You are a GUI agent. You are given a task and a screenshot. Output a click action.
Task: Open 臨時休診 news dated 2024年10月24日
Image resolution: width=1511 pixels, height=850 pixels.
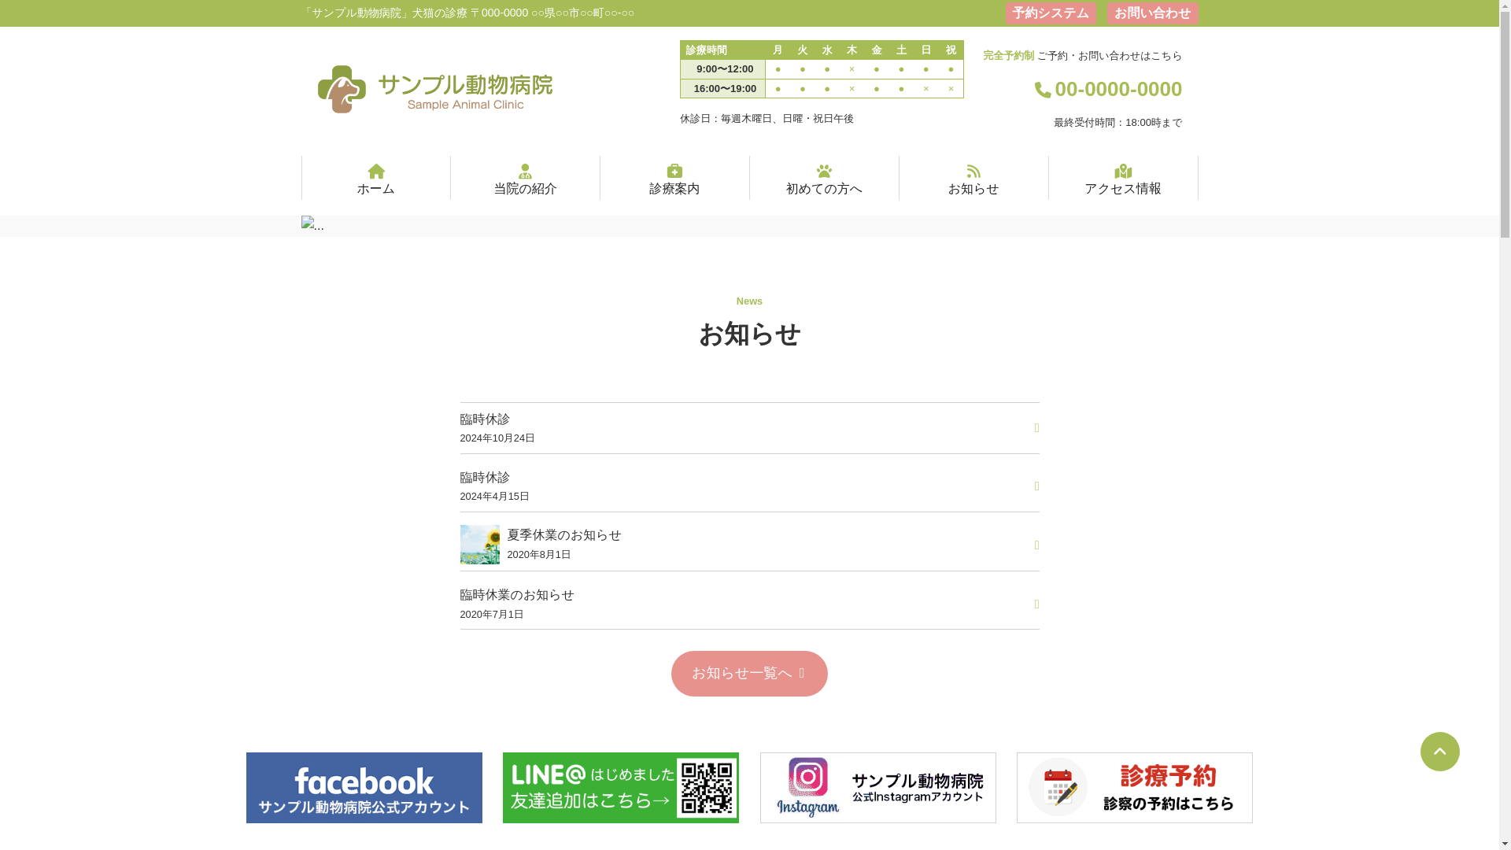tap(749, 428)
